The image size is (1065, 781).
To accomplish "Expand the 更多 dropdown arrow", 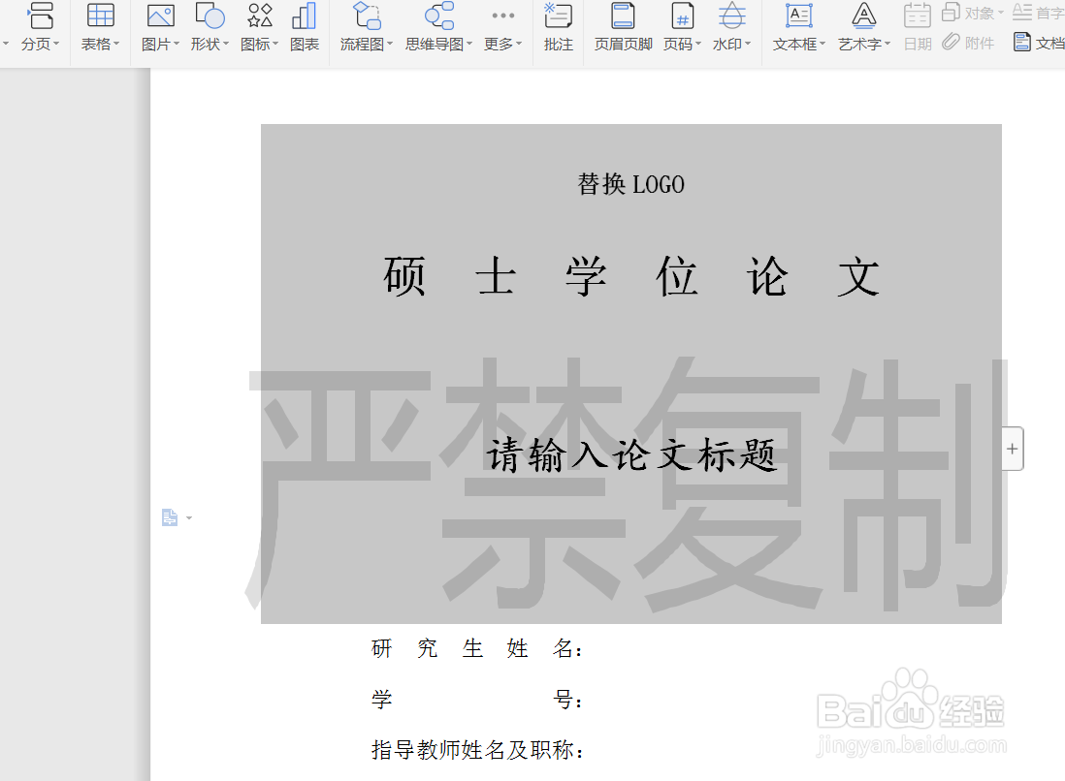I will [518, 44].
